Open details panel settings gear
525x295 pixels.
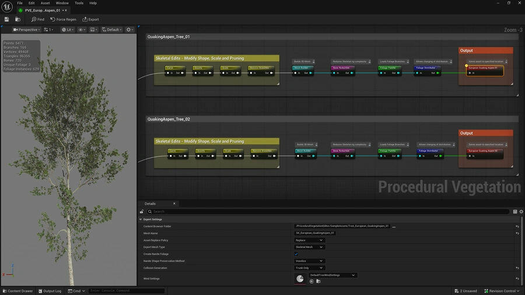521,211
